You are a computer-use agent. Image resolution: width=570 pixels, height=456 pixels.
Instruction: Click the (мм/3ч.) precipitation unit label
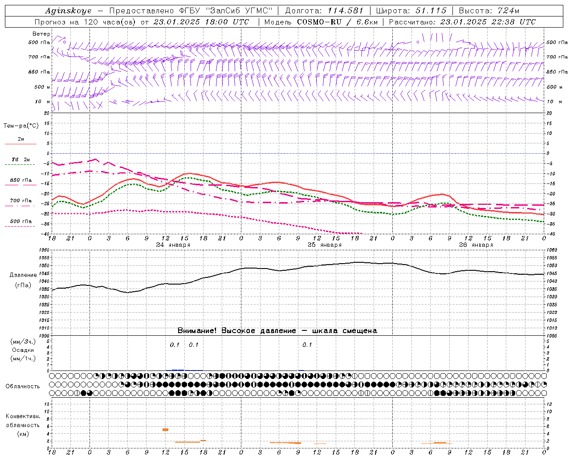23,342
